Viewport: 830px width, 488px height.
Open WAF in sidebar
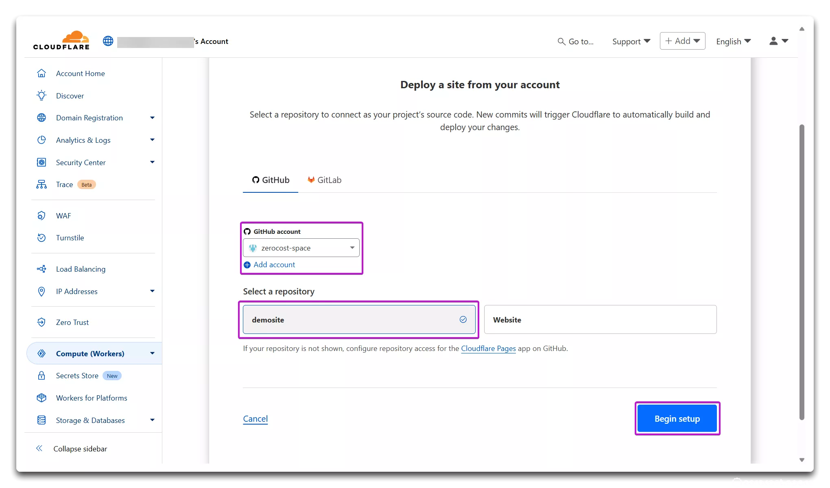coord(63,216)
